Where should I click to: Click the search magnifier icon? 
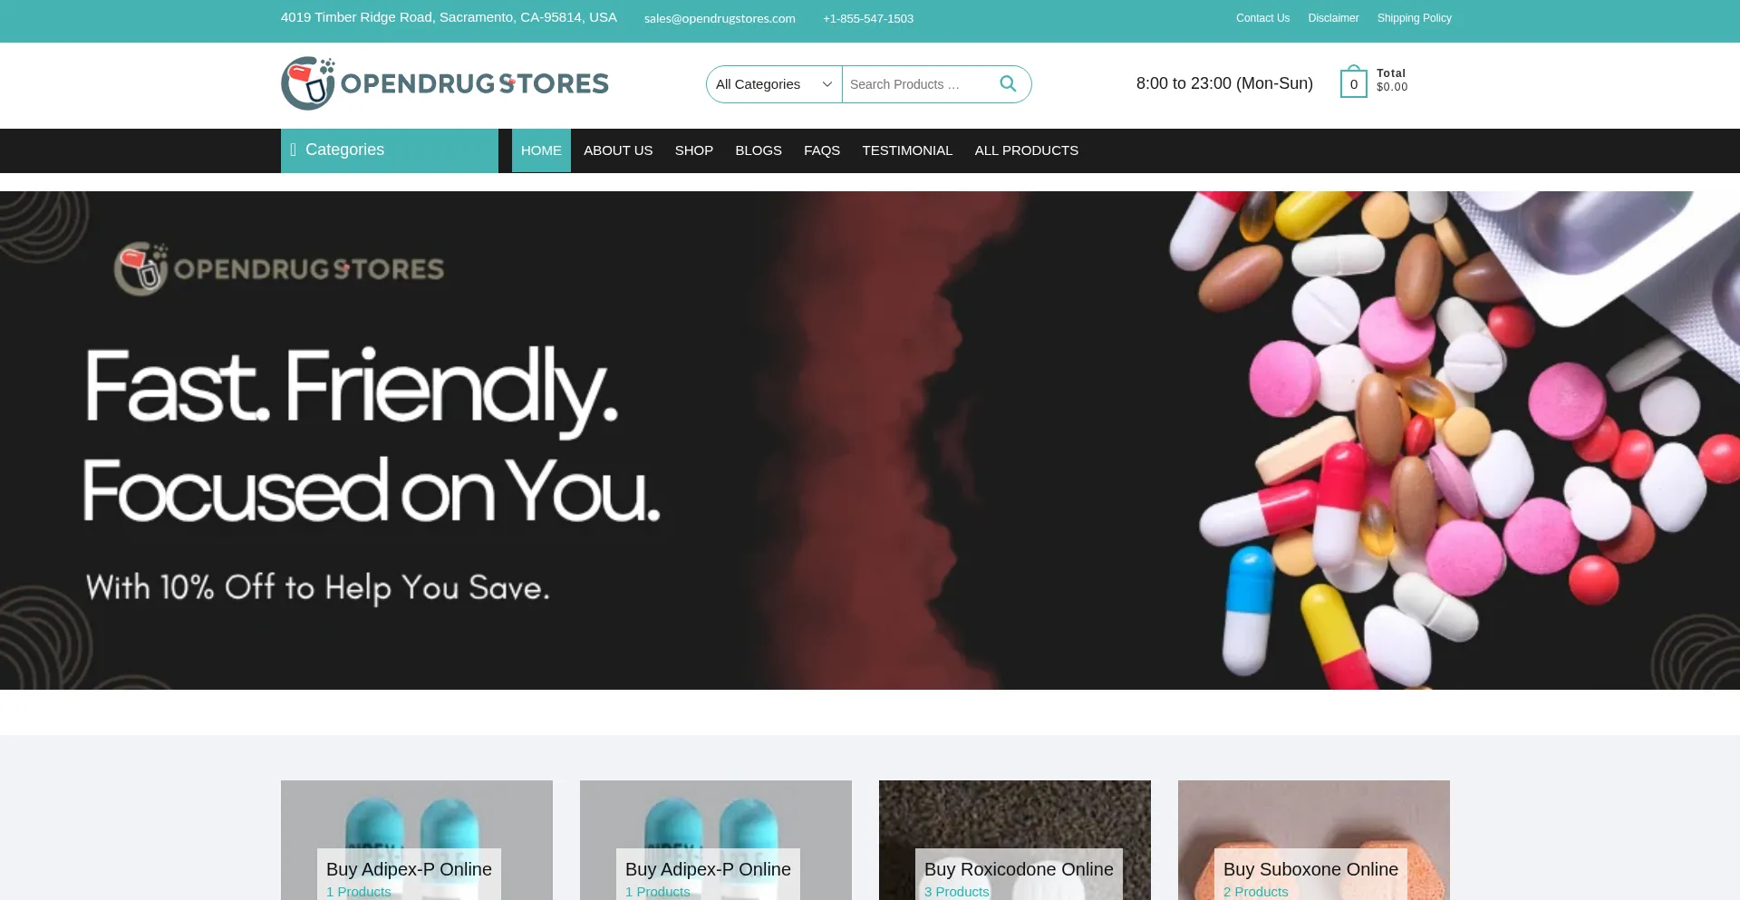pyautogui.click(x=1008, y=84)
